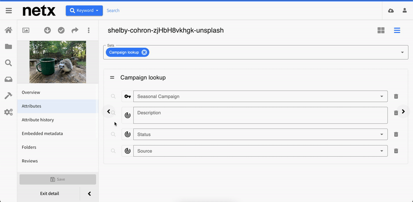
Task: Click the share arrow icon
Action: coord(75,30)
